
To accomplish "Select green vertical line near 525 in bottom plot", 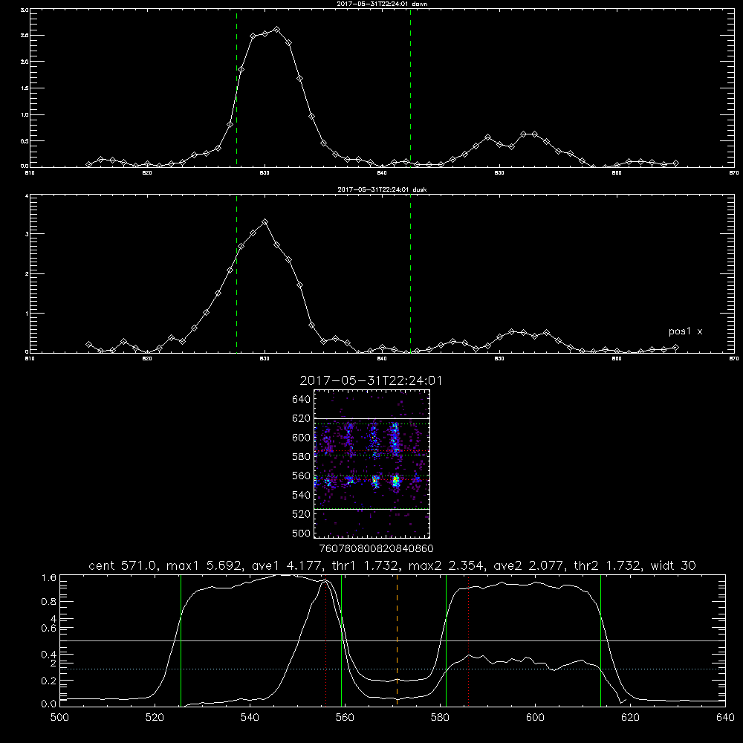I will 181,640.
